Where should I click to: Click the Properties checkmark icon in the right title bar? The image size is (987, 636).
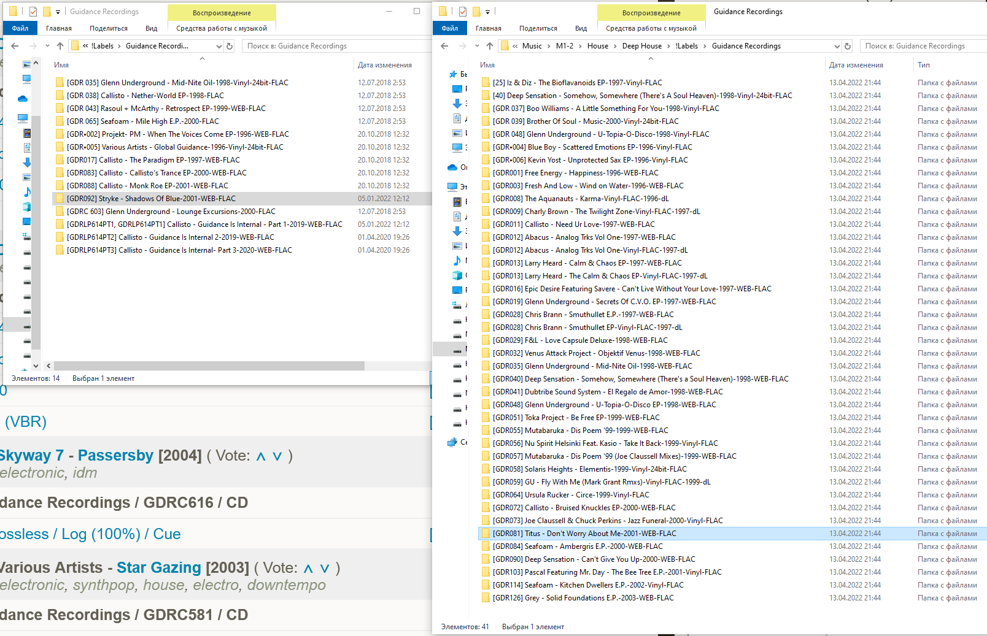pyautogui.click(x=462, y=12)
